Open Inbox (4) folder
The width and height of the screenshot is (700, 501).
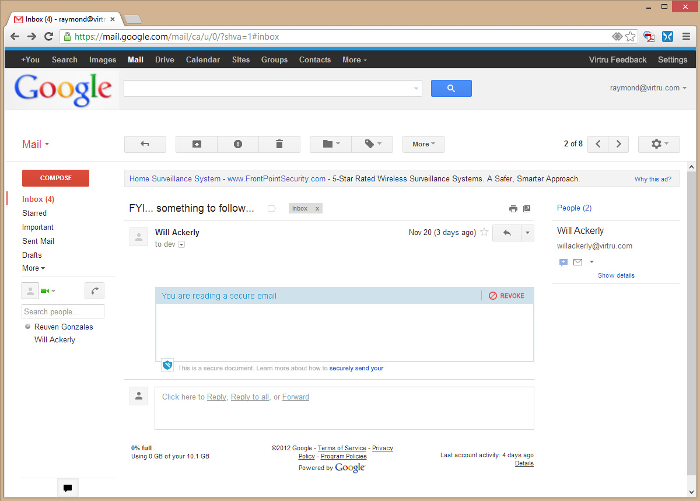click(38, 199)
